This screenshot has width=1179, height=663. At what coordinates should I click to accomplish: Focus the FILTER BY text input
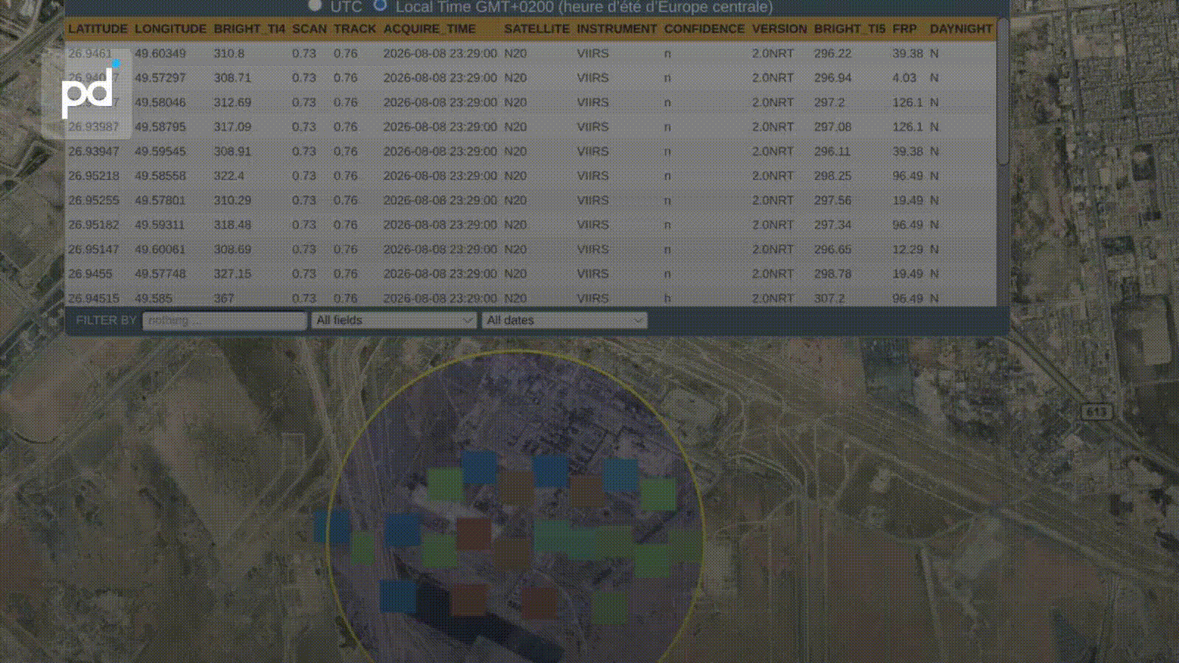point(225,320)
